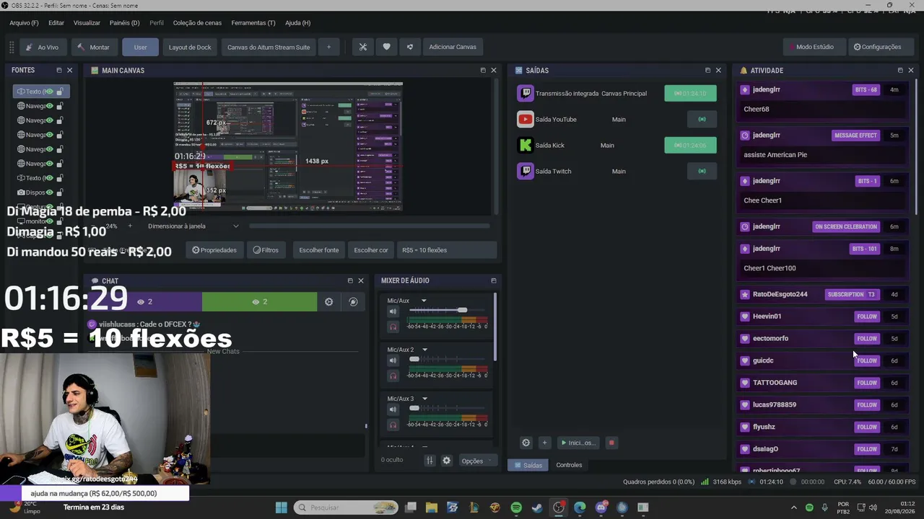The height and width of the screenshot is (519, 924).
Task: Click the share arrow icon in the toolbar
Action: point(410,47)
